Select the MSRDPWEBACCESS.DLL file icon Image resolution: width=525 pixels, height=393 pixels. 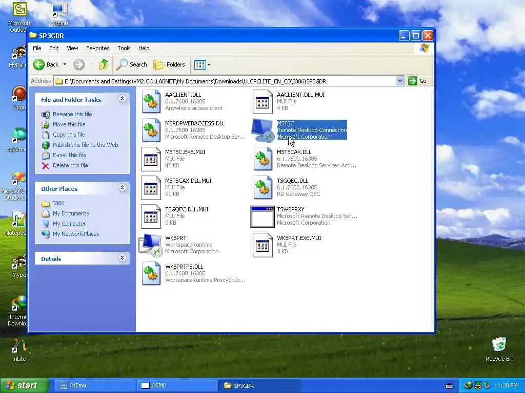pos(151,130)
